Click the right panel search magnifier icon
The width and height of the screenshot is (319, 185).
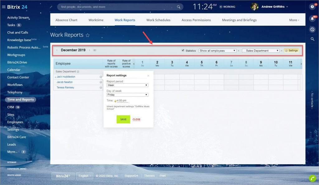312,39
